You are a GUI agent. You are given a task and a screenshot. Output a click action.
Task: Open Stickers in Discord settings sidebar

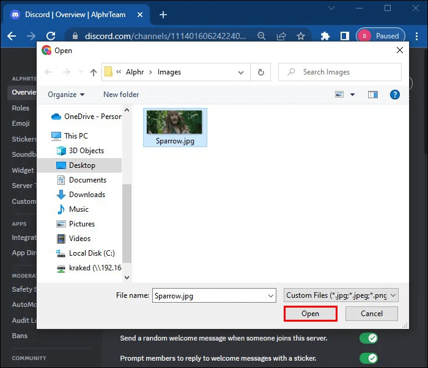(24, 139)
